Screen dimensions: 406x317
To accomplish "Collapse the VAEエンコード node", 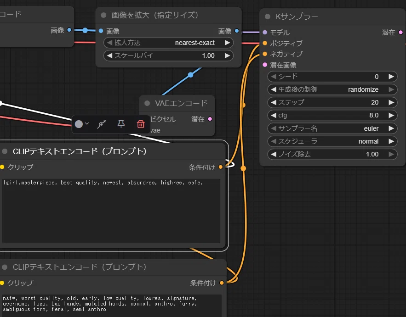I will coord(147,103).
